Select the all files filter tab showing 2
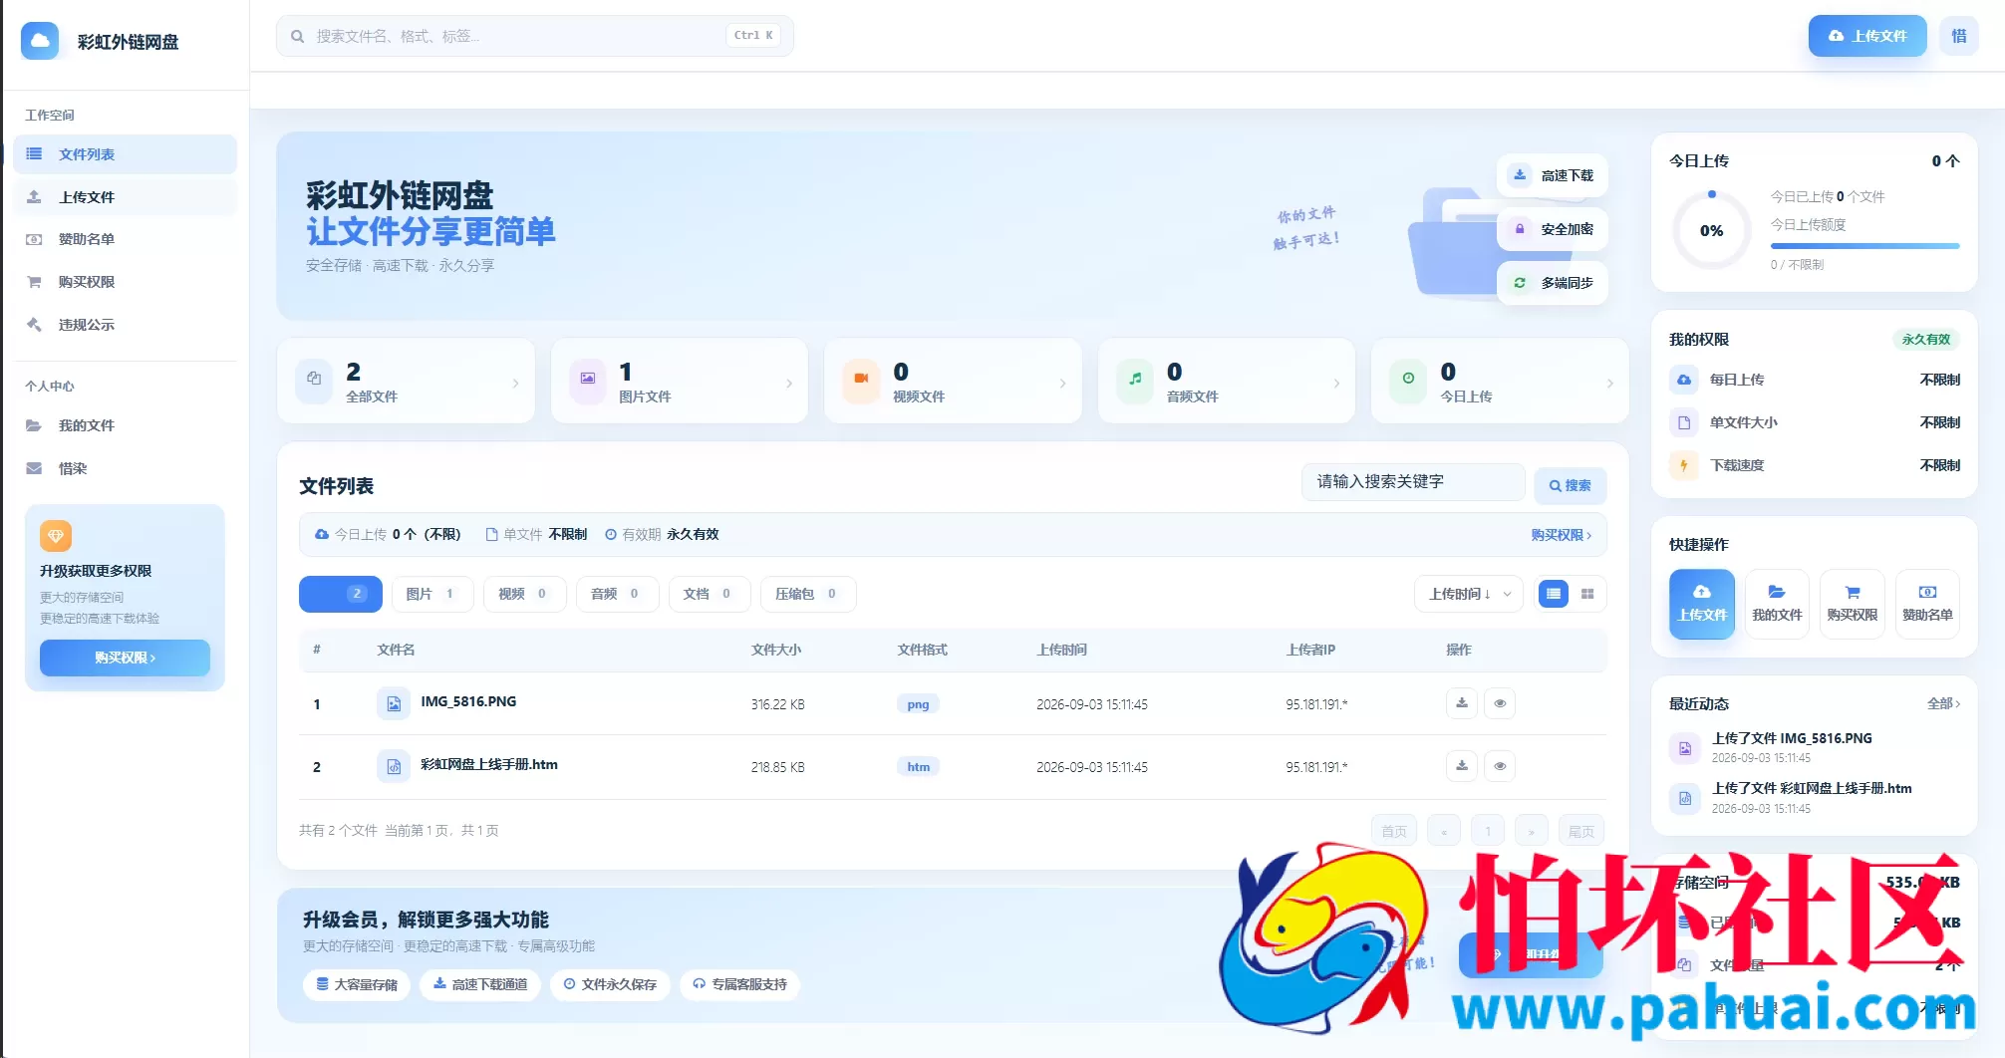This screenshot has height=1058, width=2005. pyautogui.click(x=341, y=594)
